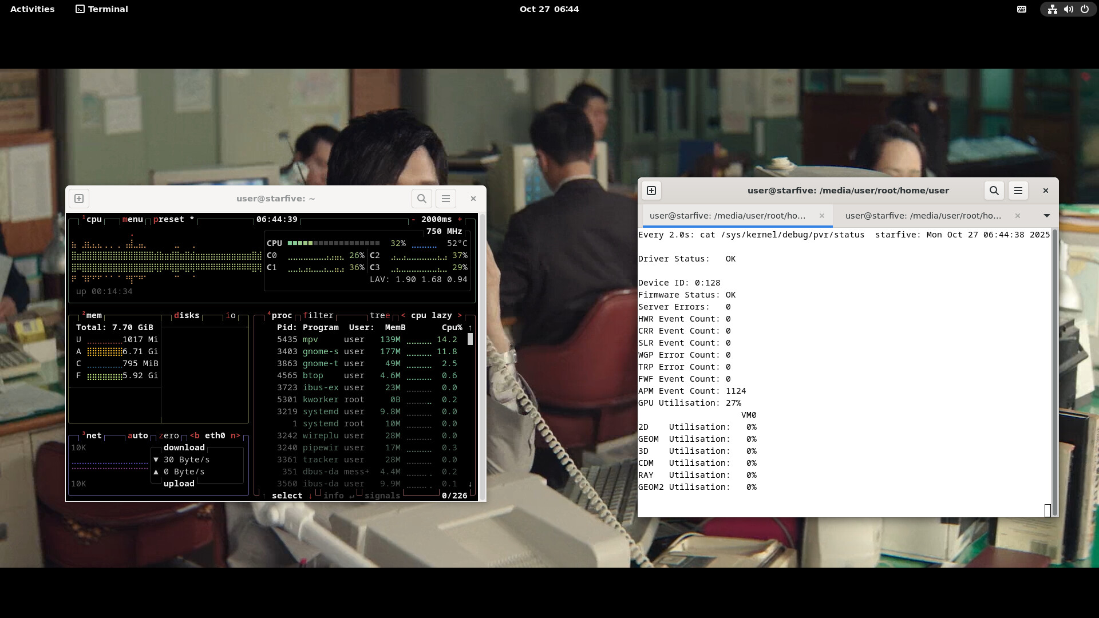Screen dimensions: 1099x618
Task: Open hamburger menu in btop terminal window
Action: (x=446, y=199)
